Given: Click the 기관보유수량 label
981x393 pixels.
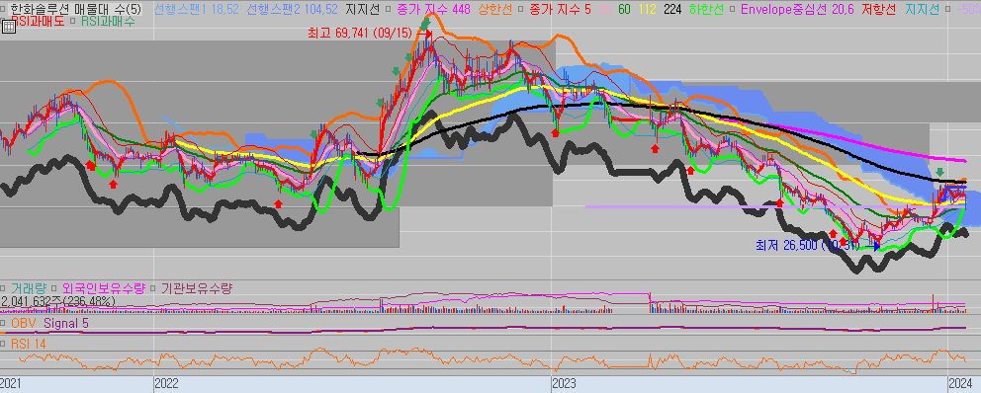Looking at the screenshot, I should pos(197,288).
